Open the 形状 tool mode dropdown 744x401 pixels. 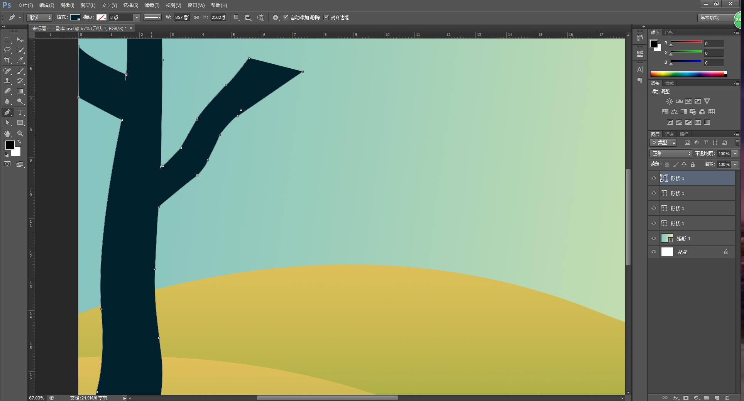39,17
